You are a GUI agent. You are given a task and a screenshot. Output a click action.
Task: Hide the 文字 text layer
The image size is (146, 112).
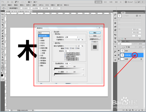(119, 51)
